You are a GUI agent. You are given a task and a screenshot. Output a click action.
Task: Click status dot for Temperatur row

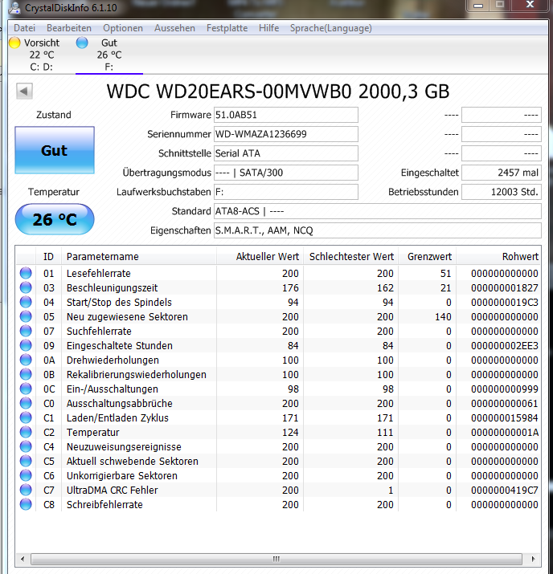click(x=26, y=433)
